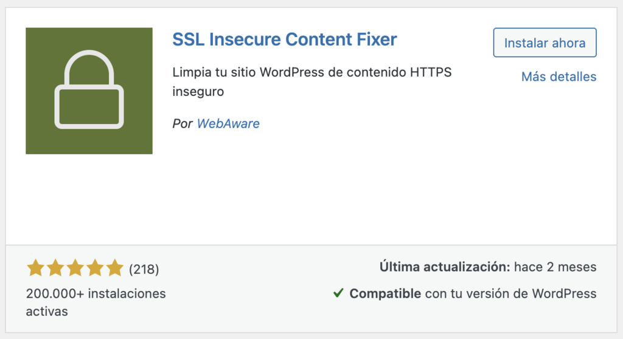Click the first rating star
Screen dimensions: 623x339
(x=35, y=268)
